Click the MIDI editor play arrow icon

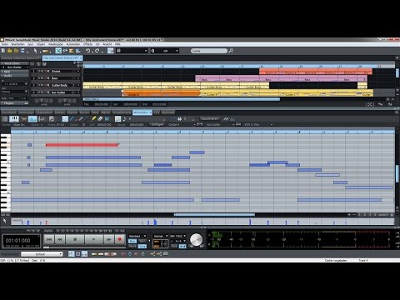click(130, 119)
